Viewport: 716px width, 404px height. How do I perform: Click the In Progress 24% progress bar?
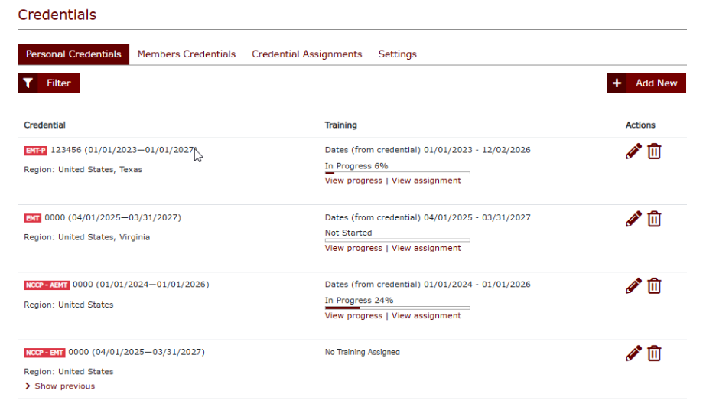[x=397, y=308]
